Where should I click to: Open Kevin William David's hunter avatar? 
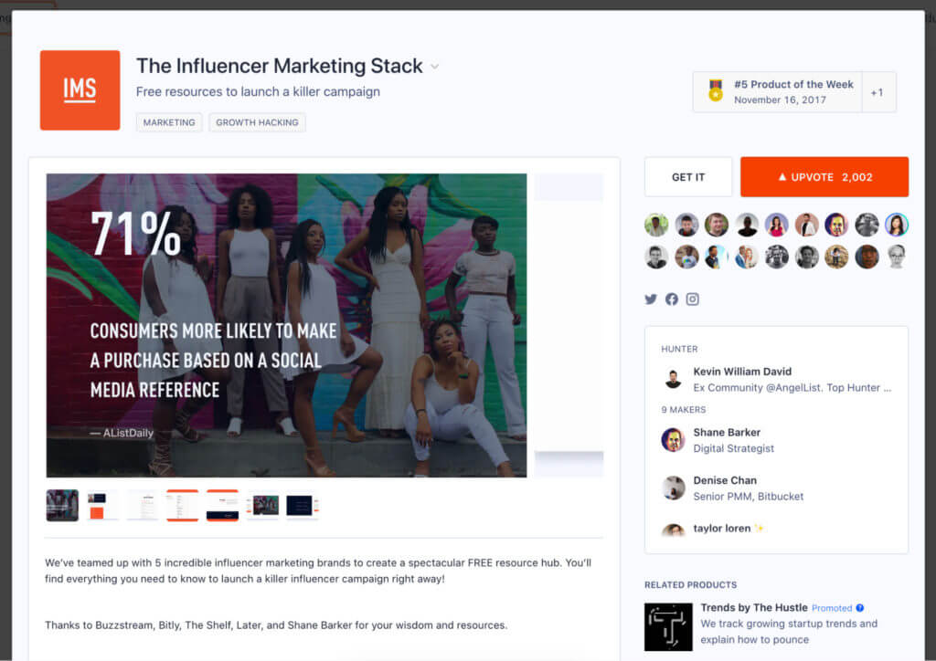[x=673, y=377]
